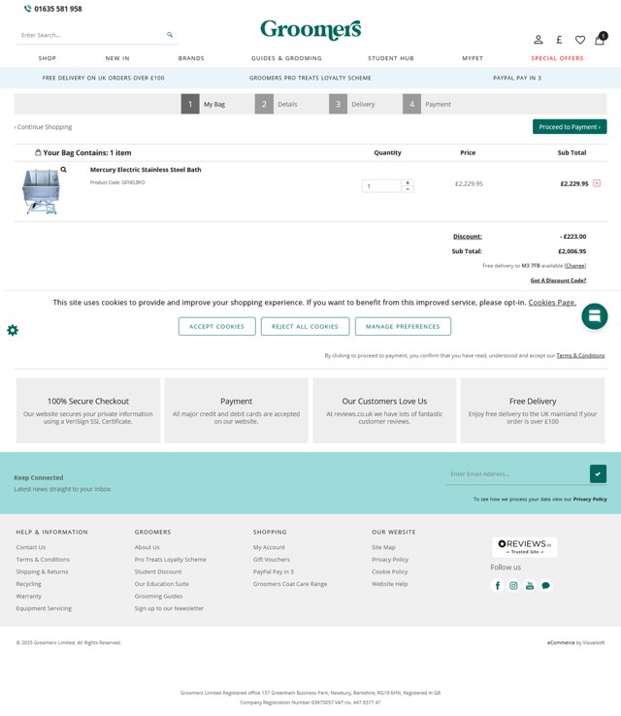Click Got A Discount Code link
Image resolution: width=621 pixels, height=716 pixels.
coord(558,280)
